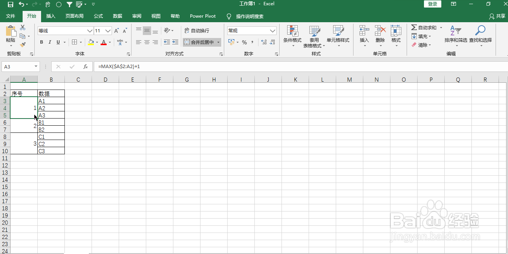
Task: Open the 文件 File tab
Action: point(11,16)
